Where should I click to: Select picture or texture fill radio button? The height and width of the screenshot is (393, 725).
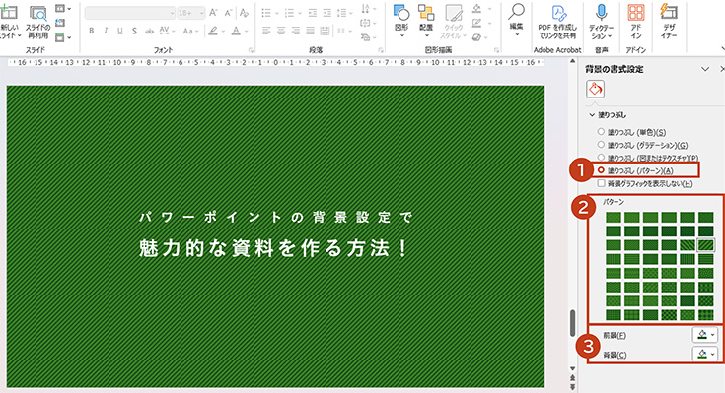coord(601,158)
